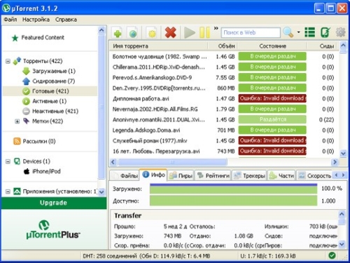Click the Загружено progress bar

pos(233,189)
